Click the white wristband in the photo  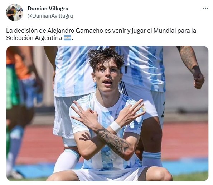[115, 126]
